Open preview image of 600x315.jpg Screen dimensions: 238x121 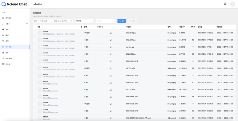point(111,33)
